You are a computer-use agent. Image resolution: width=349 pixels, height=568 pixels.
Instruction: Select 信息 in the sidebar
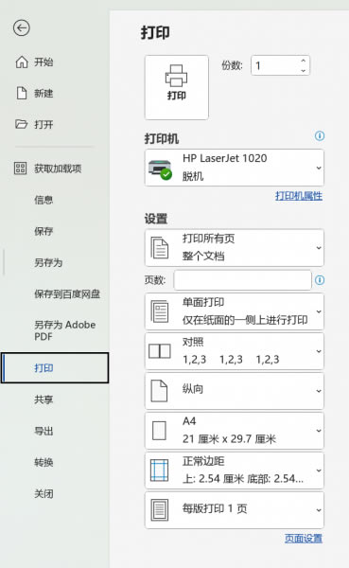coord(44,200)
